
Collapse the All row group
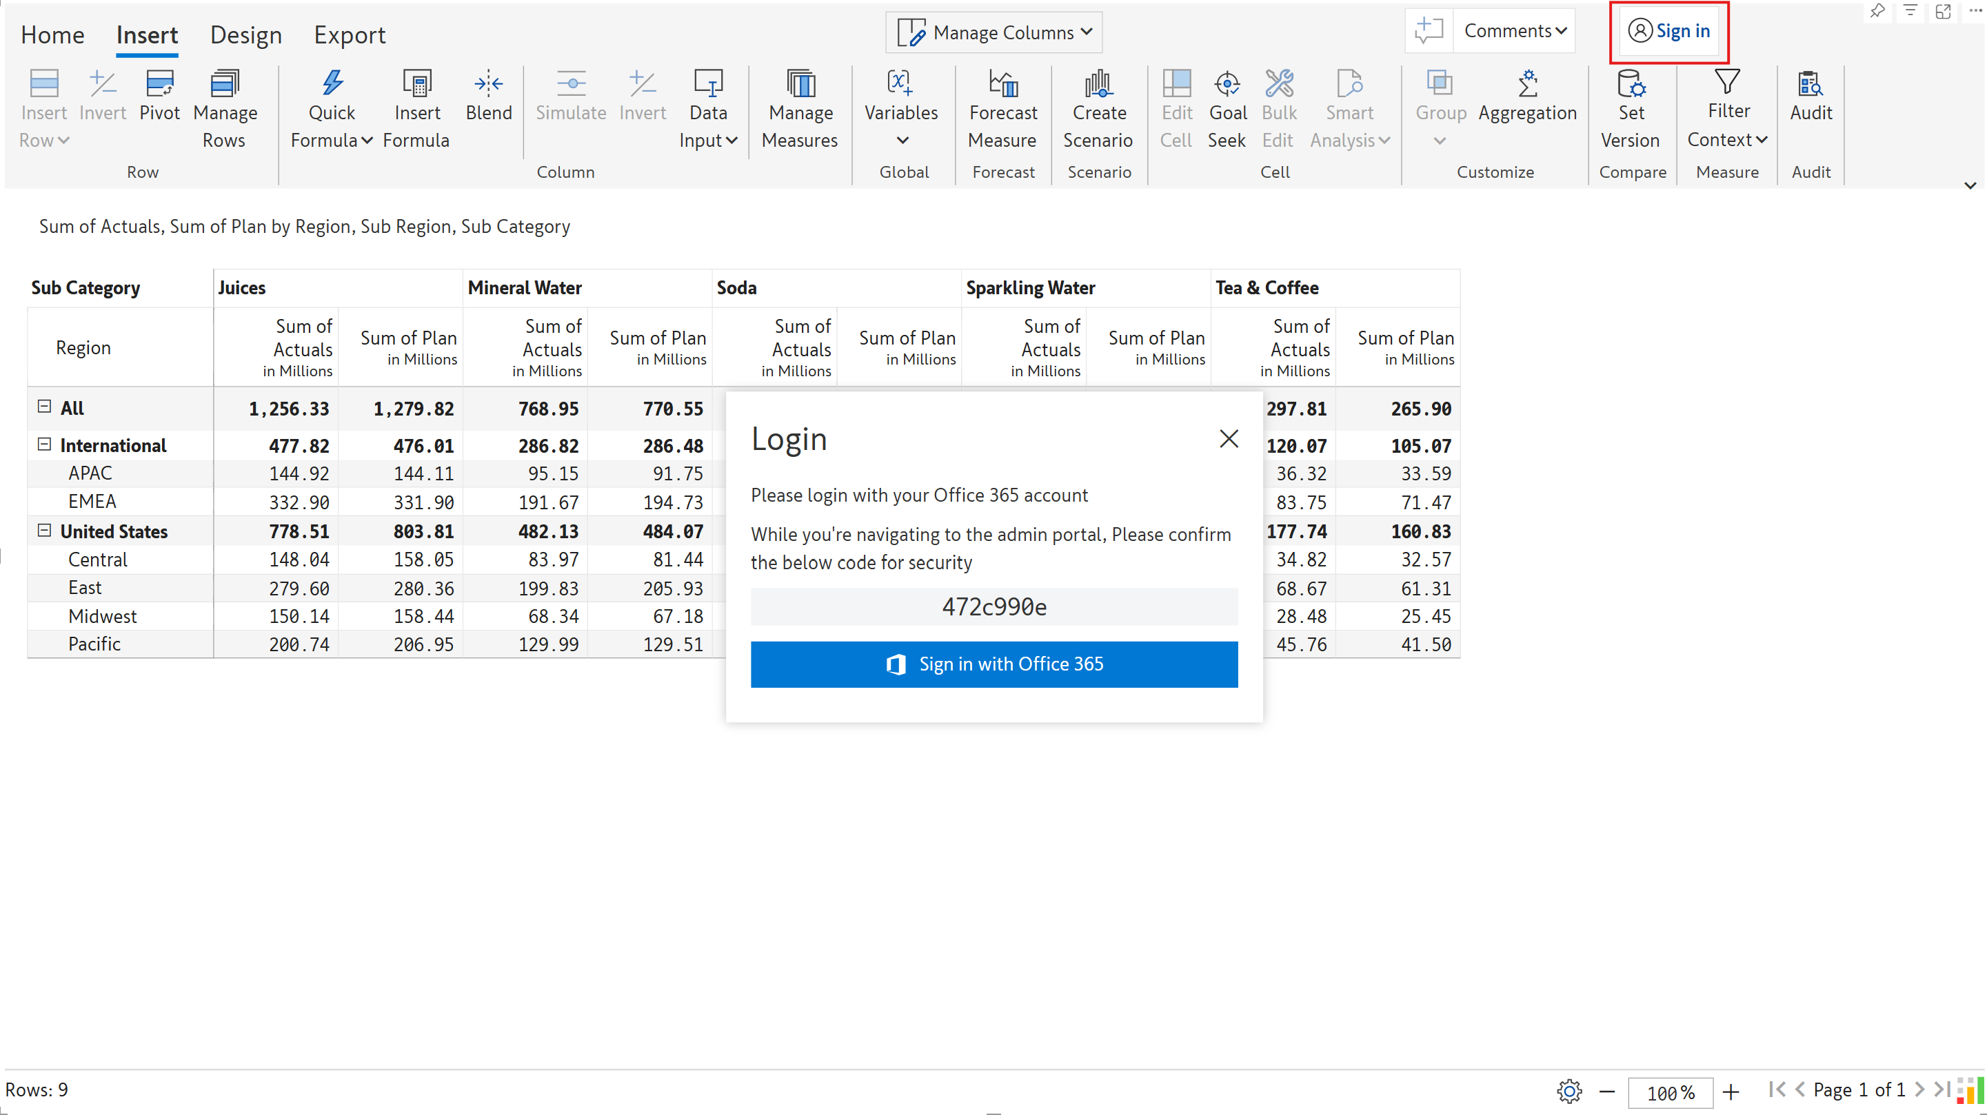pos(45,407)
